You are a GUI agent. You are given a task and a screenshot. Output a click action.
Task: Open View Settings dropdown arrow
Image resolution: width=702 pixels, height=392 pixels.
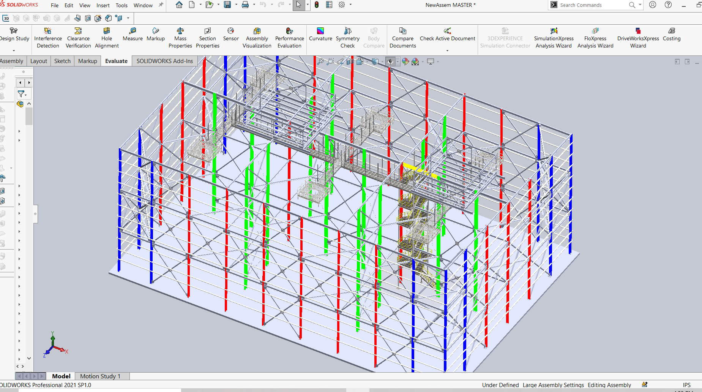438,62
